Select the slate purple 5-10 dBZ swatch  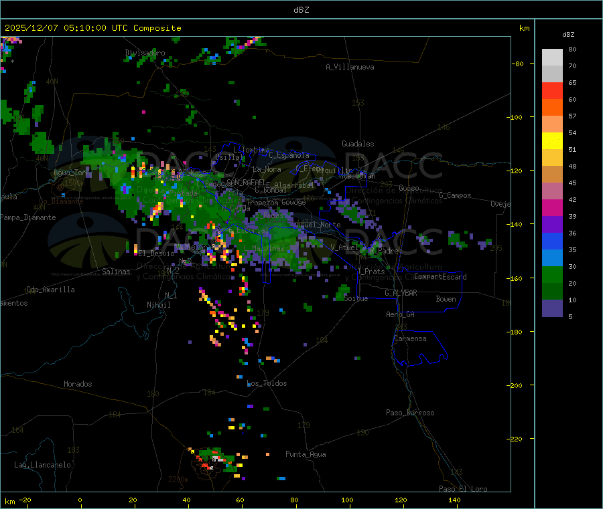[552, 308]
